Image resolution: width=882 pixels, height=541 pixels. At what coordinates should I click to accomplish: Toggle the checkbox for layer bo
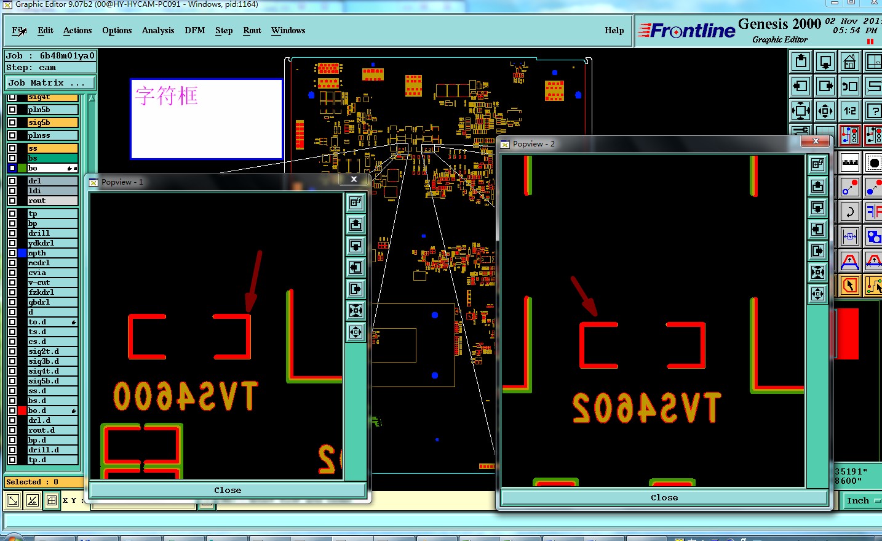click(x=12, y=168)
